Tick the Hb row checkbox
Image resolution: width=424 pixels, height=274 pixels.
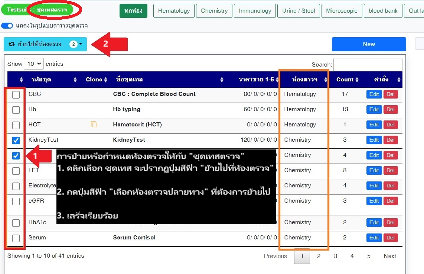(x=16, y=110)
